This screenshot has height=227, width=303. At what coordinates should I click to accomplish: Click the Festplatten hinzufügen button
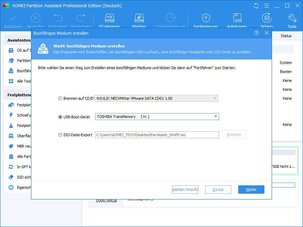[185, 190]
